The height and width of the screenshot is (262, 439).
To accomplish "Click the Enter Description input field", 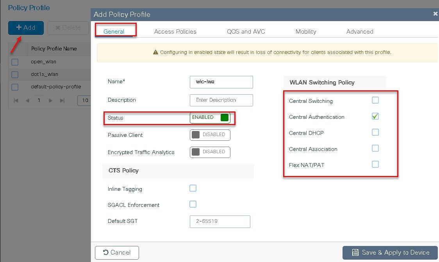I will [x=221, y=100].
